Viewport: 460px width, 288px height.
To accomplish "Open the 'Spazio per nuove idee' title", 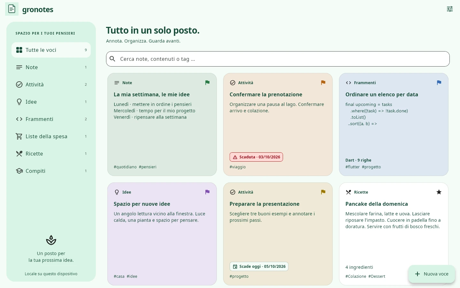I will pos(142,204).
